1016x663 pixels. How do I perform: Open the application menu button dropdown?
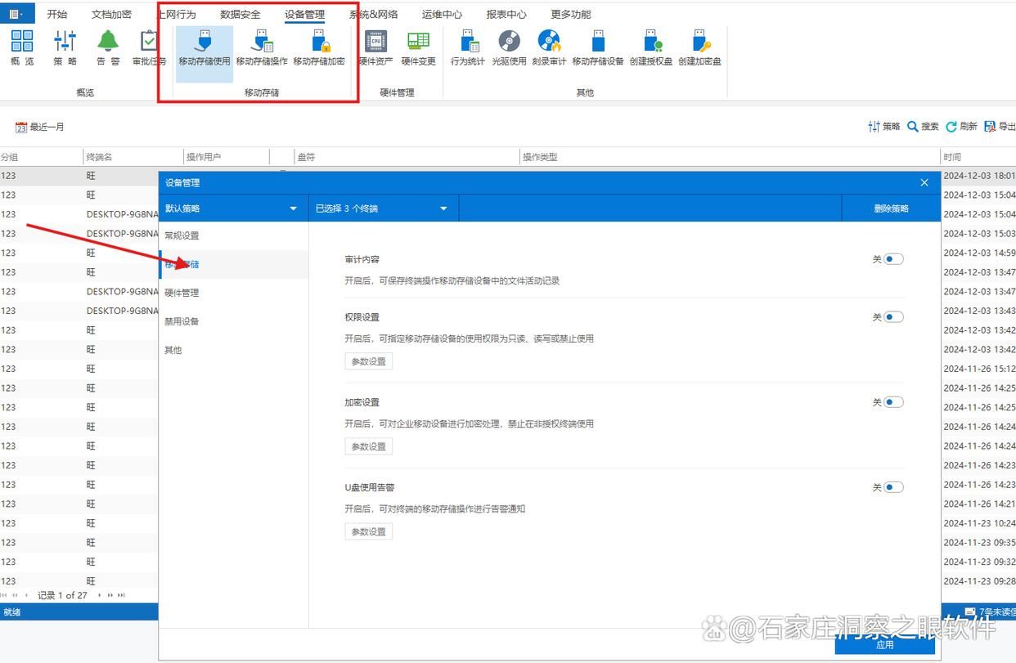[16, 14]
